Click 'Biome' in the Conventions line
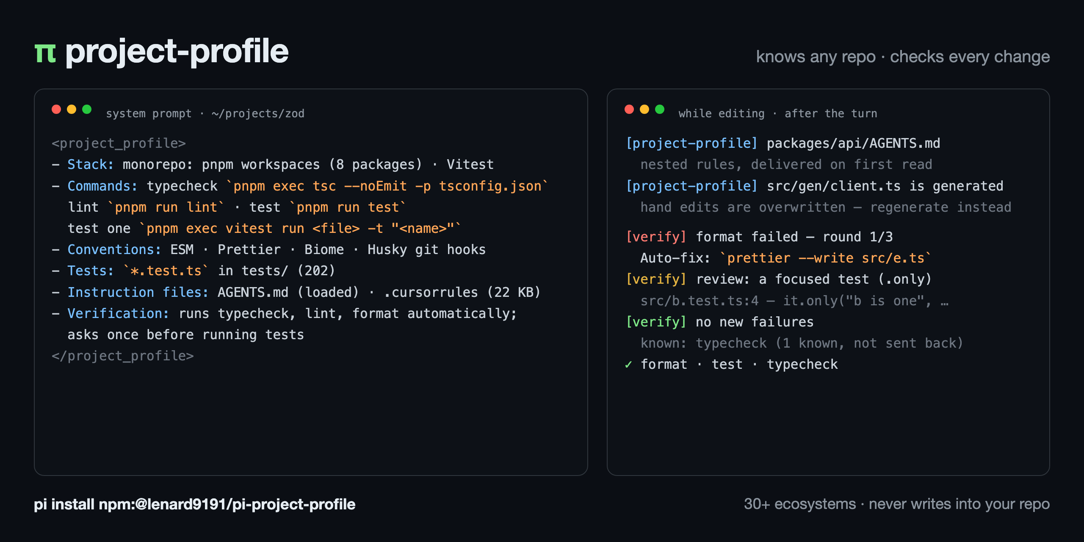The width and height of the screenshot is (1084, 542). (324, 250)
